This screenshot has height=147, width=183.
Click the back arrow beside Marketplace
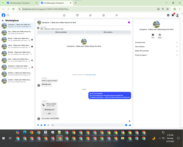click(x=3, y=21)
